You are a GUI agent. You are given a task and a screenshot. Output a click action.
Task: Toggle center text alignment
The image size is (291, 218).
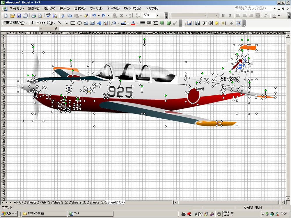tap(245, 15)
